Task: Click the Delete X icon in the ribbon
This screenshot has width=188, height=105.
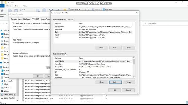Action: coord(51,10)
